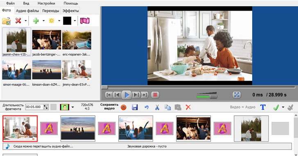This screenshot has width=298, height=156.
Task: Click the blue Play button
Action: point(127,95)
